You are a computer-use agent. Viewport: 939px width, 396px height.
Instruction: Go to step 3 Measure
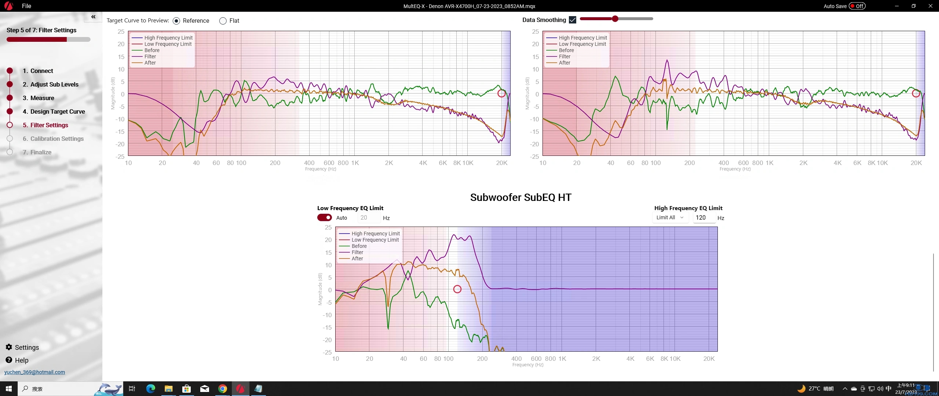(x=42, y=98)
